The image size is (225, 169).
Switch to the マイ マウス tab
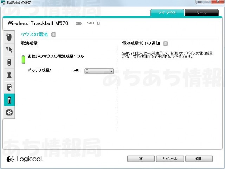167,13
